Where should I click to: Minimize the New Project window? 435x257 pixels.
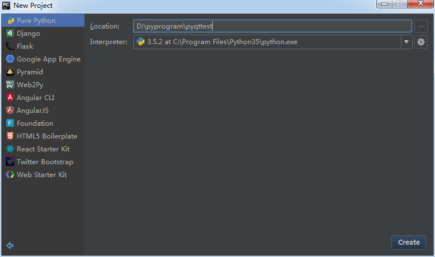point(384,3)
